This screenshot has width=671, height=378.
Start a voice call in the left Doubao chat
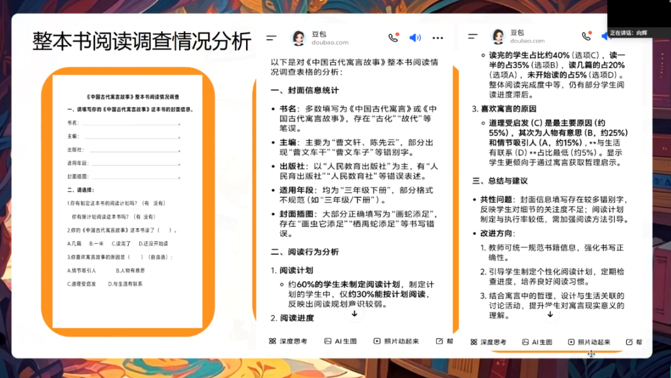tap(393, 37)
